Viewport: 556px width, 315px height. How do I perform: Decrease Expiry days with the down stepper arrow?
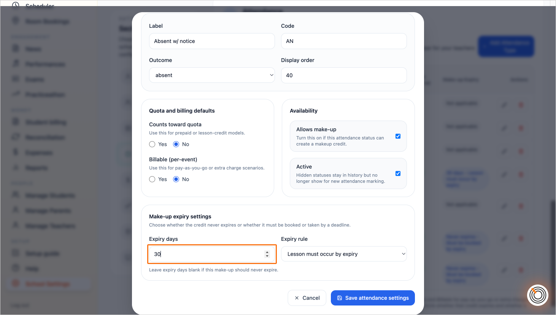[267, 256]
